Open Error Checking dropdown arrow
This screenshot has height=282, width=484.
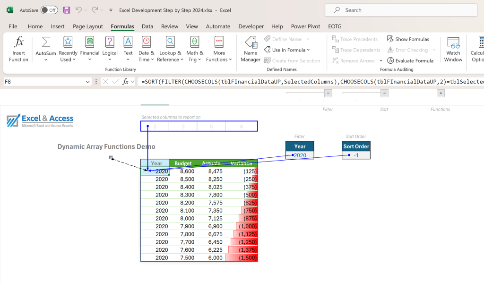point(434,50)
